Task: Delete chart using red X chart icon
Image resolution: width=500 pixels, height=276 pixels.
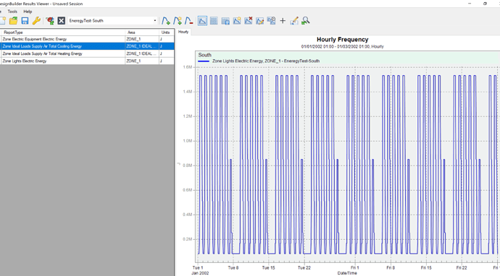Action: click(x=248, y=21)
